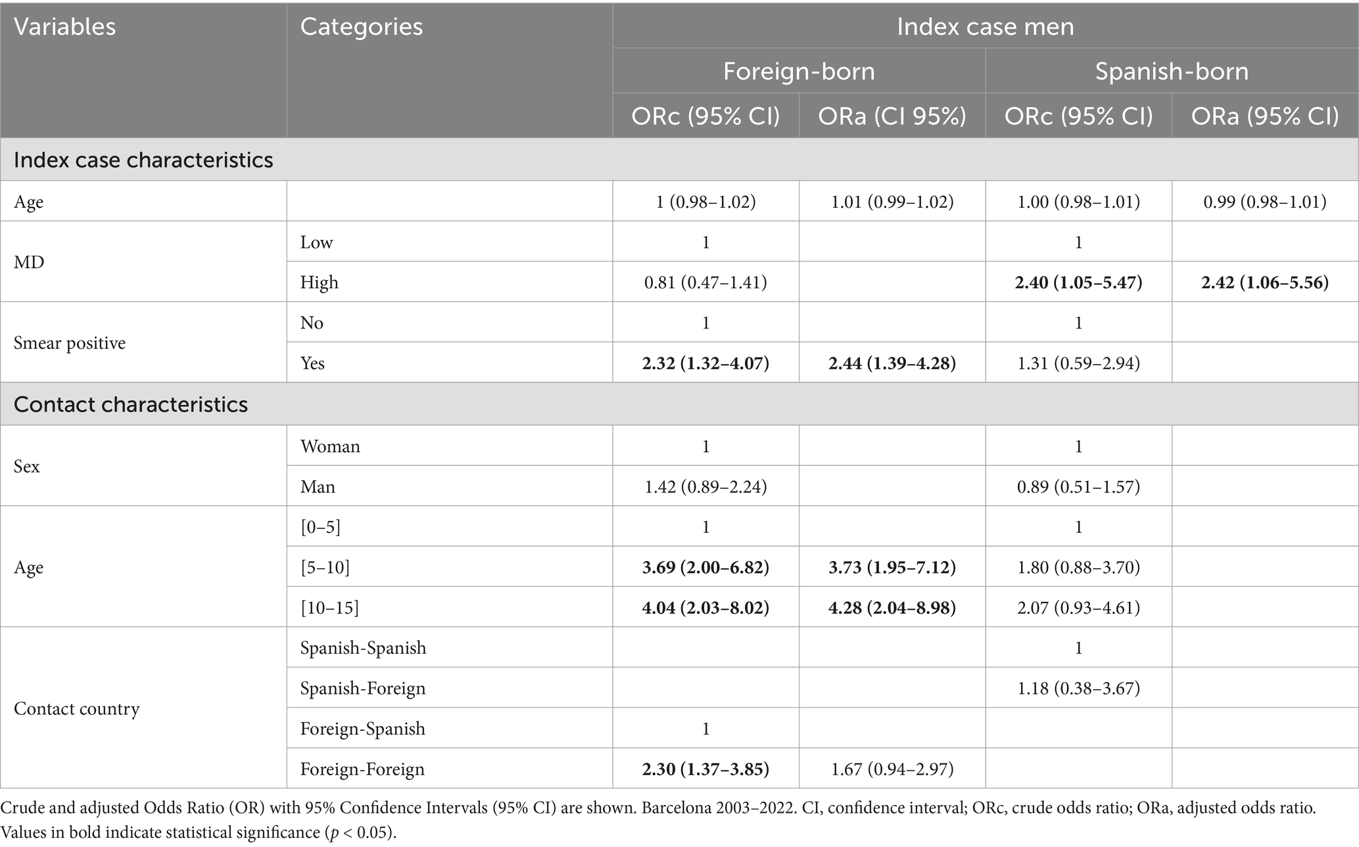1359x847 pixels.
Task: Click the MD variable cell
Action: point(30,262)
